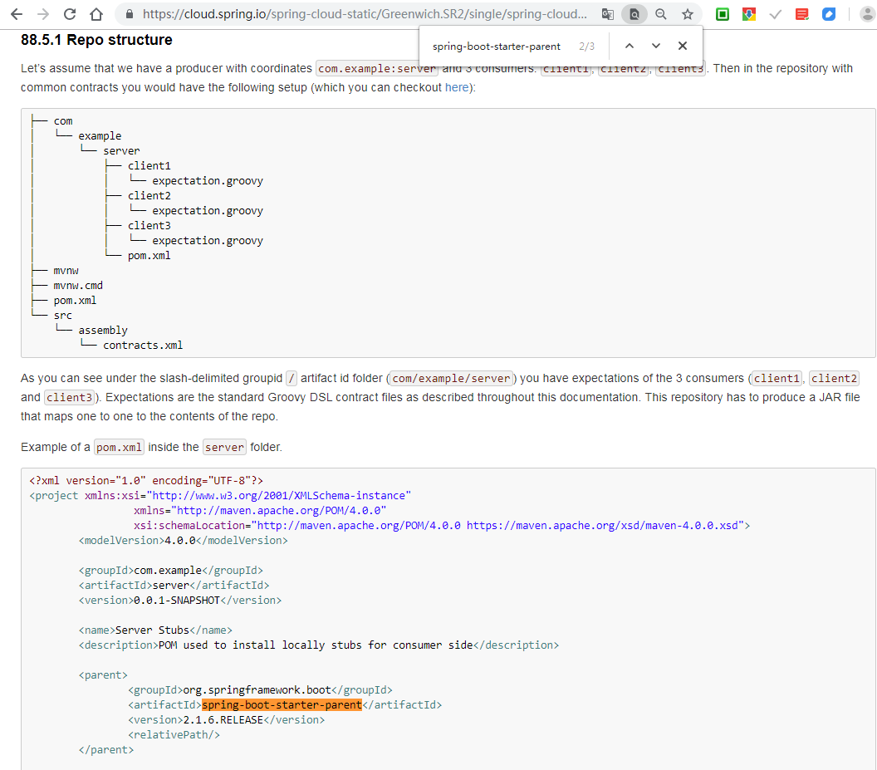Open the green square extension
The width and height of the screenshot is (877, 770).
tap(723, 14)
